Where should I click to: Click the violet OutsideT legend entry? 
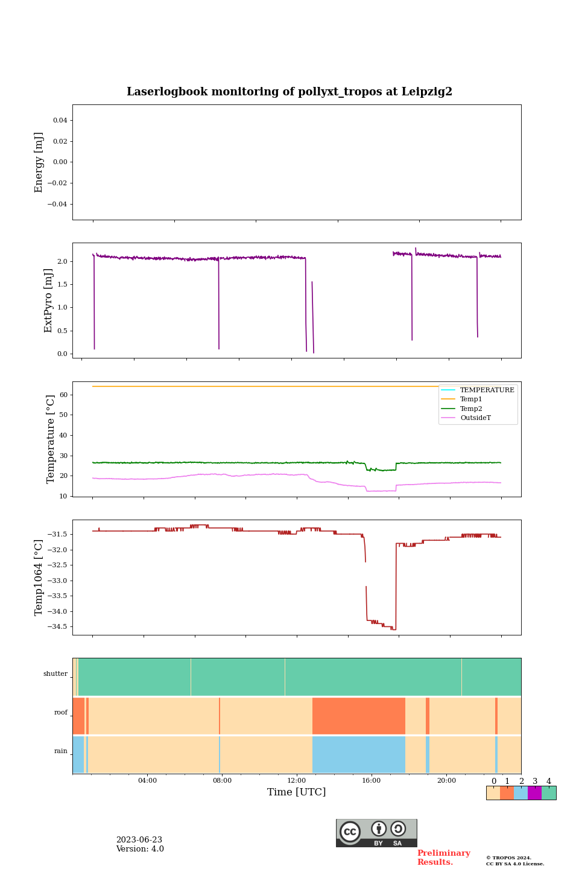pyautogui.click(x=475, y=418)
